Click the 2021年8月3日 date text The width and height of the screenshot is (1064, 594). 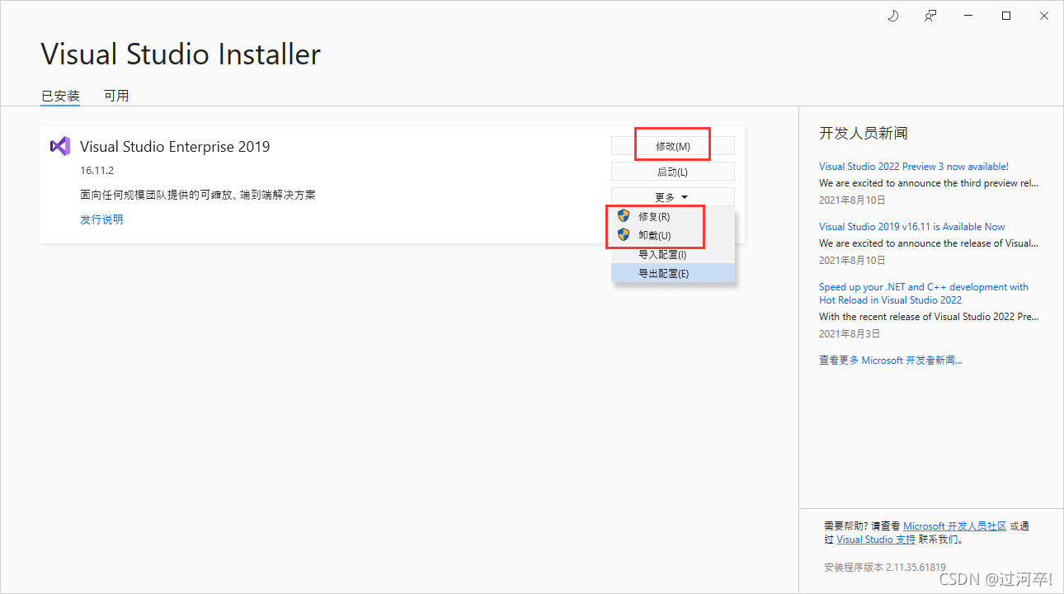pyautogui.click(x=850, y=334)
